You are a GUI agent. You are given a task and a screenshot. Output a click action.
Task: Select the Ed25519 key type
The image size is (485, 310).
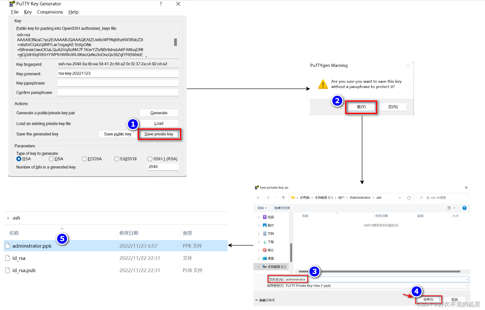click(117, 159)
